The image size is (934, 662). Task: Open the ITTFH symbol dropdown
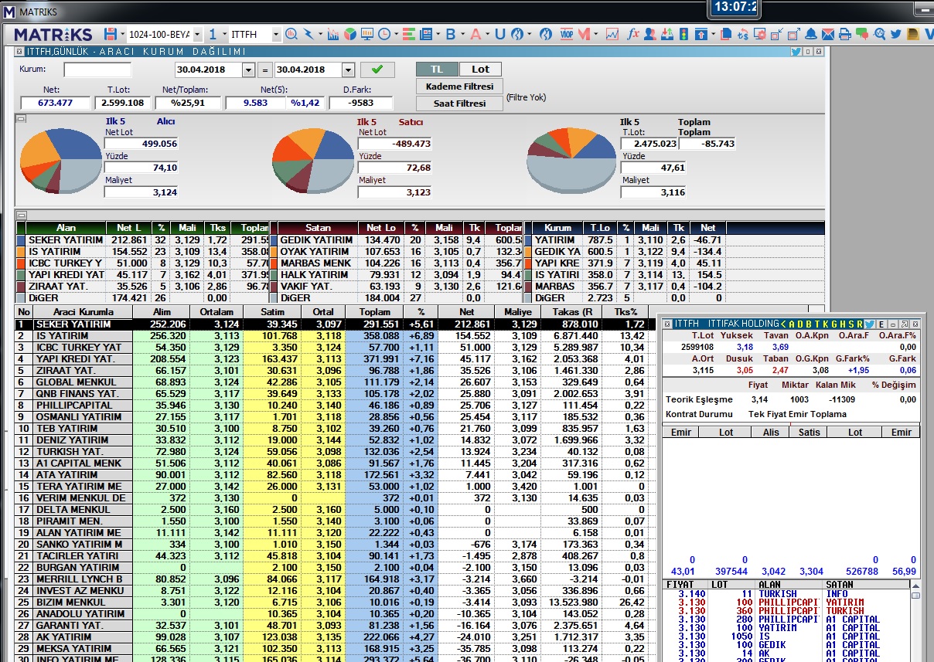pos(276,35)
